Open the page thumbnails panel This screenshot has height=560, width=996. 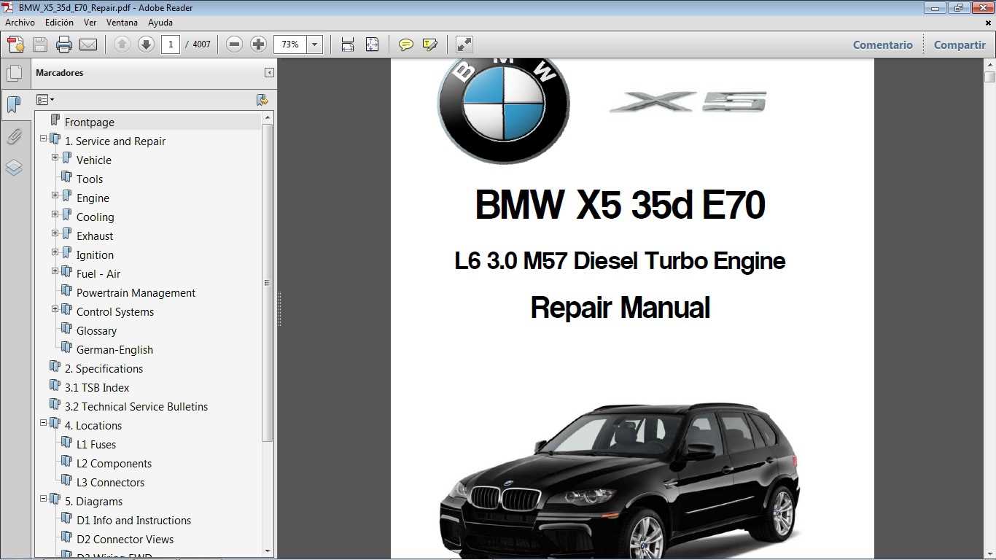(14, 74)
